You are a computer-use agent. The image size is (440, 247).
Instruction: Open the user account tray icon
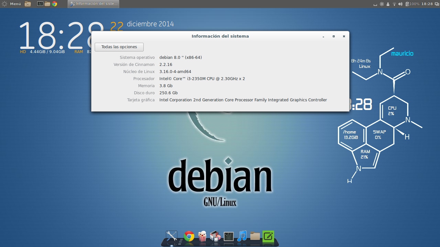[x=388, y=4]
